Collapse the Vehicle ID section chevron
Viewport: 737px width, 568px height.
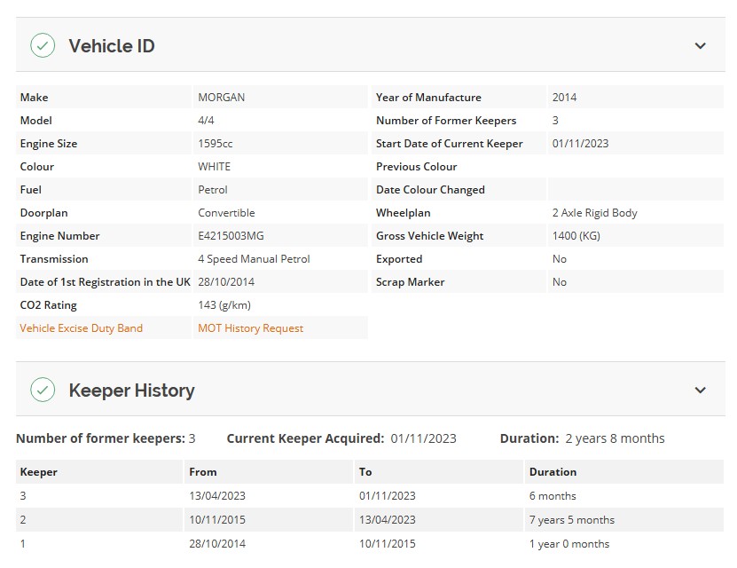pos(700,46)
